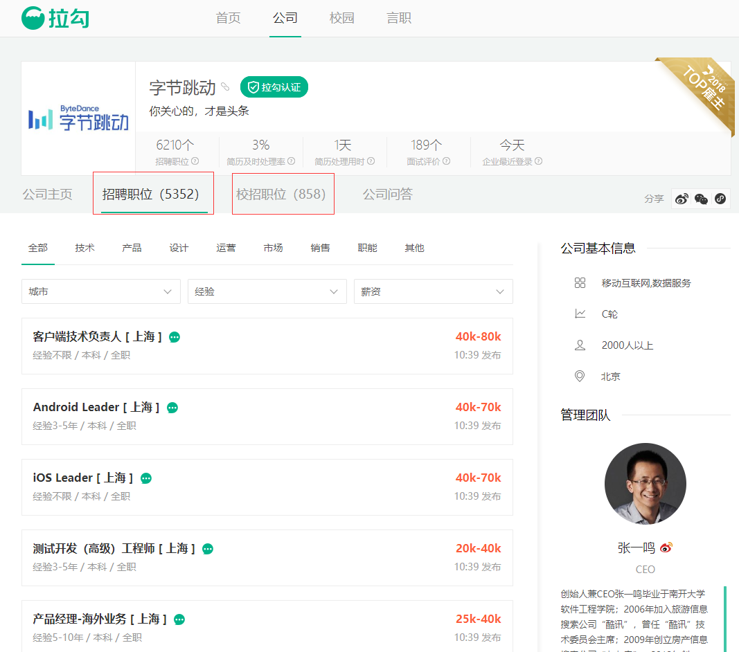Go to 首页 in top navigation
The image size is (739, 652).
point(228,18)
